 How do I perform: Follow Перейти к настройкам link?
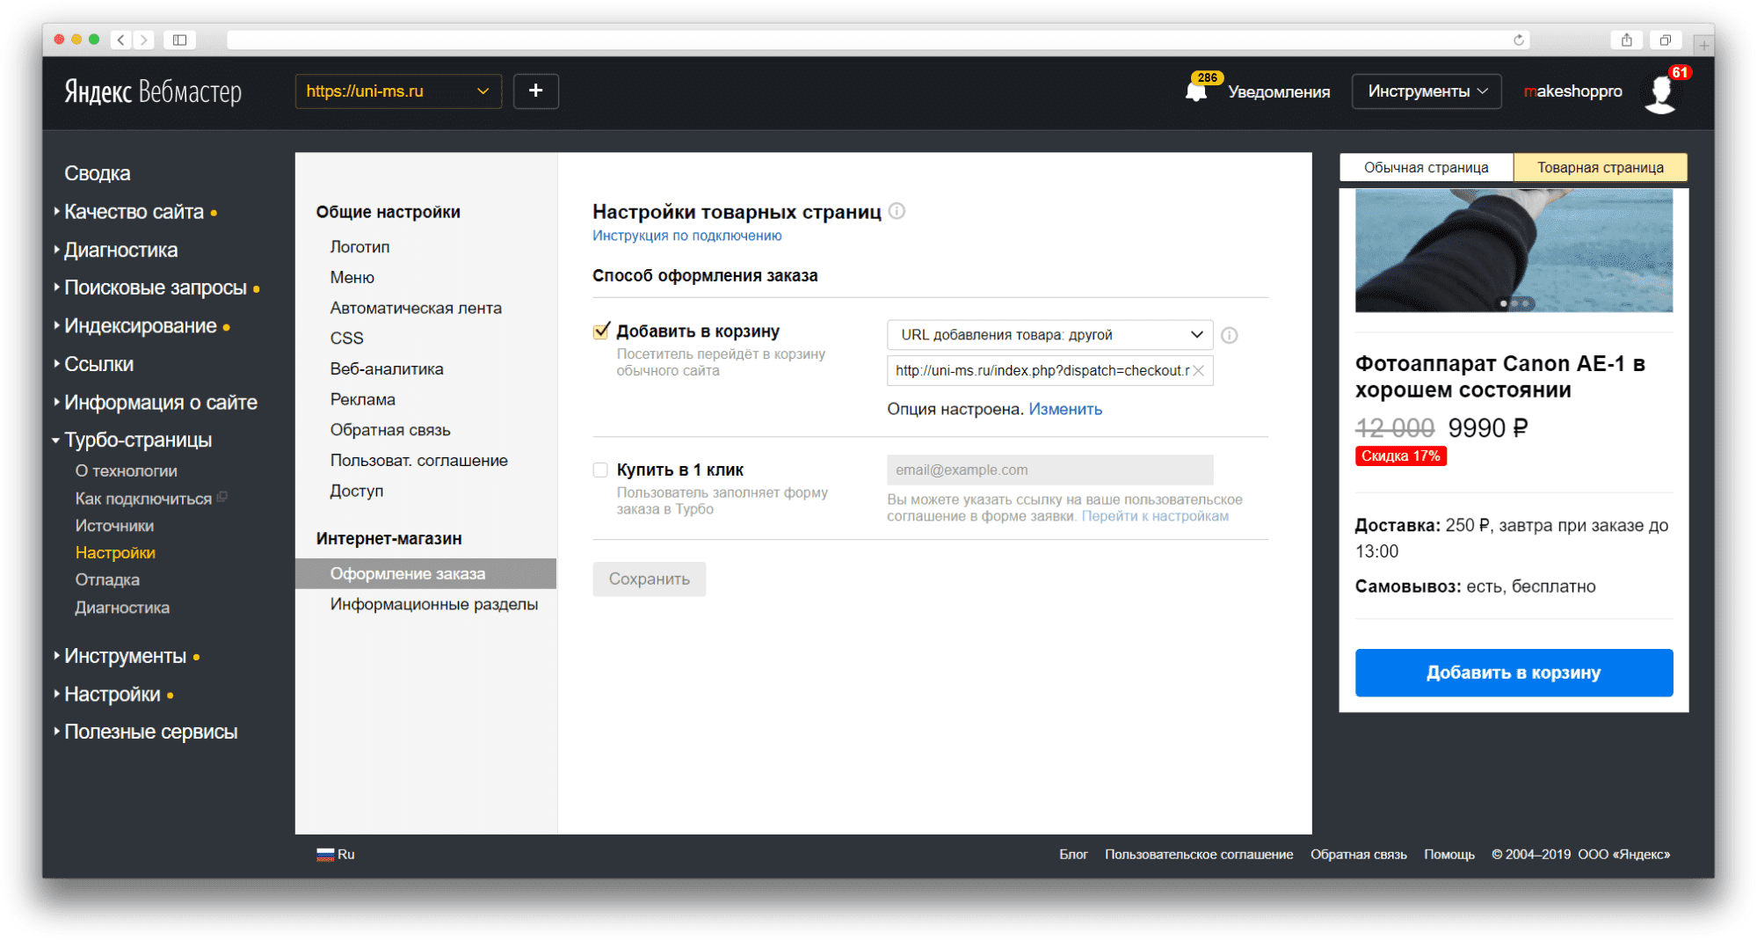click(1155, 516)
